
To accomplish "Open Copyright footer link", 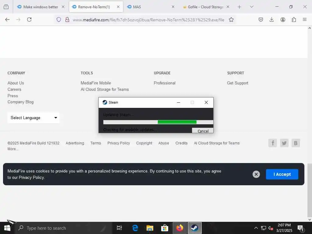I will click(x=144, y=143).
